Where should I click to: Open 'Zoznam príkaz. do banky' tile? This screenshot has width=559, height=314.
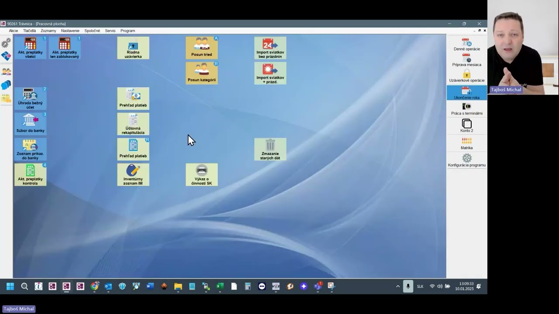(30, 149)
